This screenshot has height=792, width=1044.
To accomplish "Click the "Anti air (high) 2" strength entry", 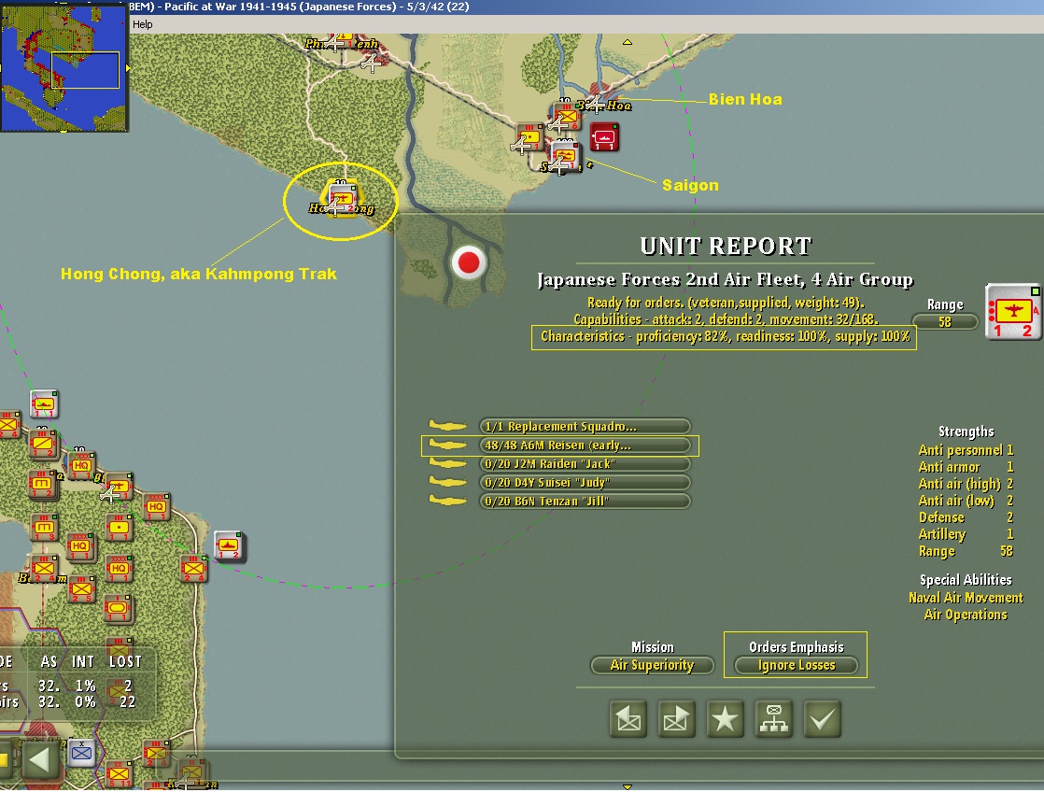I will 966,484.
